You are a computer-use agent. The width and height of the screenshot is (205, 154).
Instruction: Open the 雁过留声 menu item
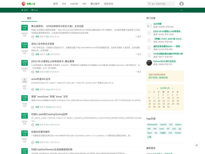tap(95, 4)
